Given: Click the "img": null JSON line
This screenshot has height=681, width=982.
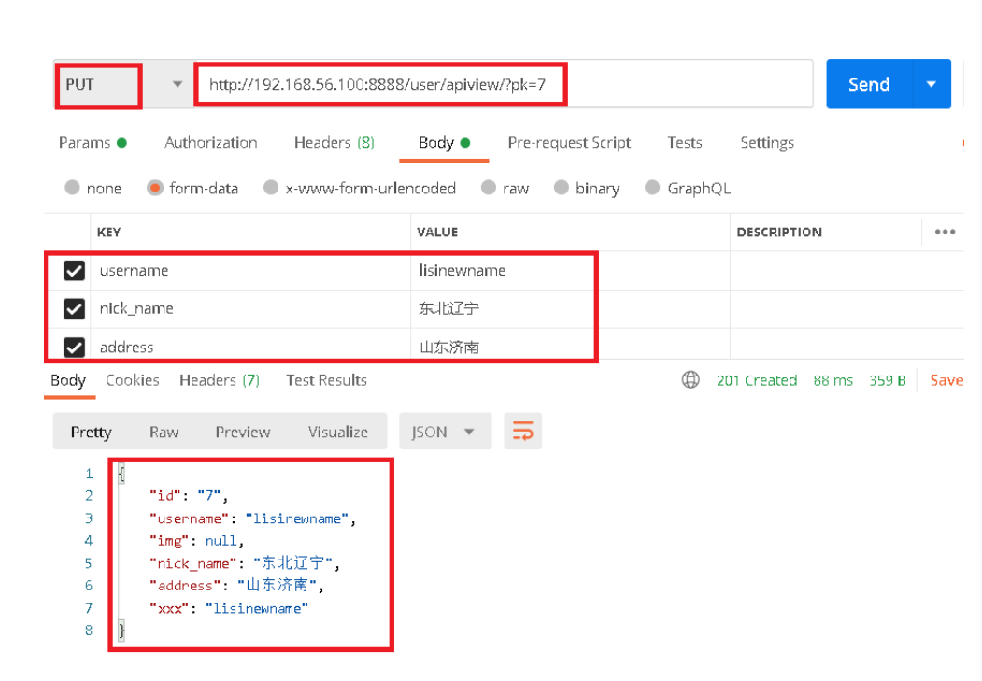Looking at the screenshot, I should point(196,541).
